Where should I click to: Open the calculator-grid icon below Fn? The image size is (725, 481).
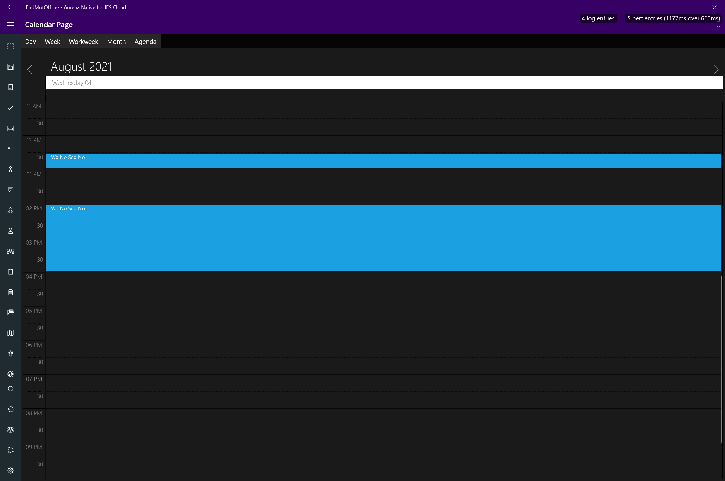11,87
